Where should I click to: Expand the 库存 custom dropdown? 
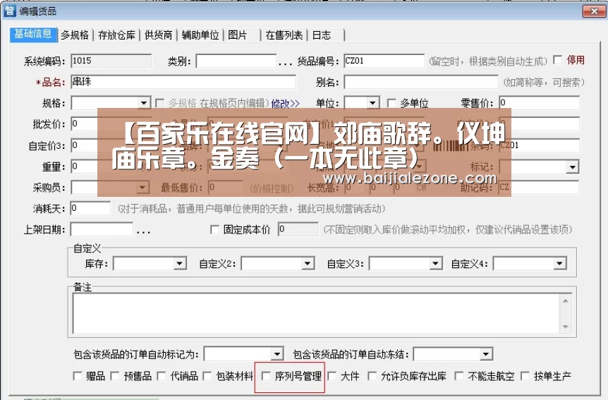point(179,264)
